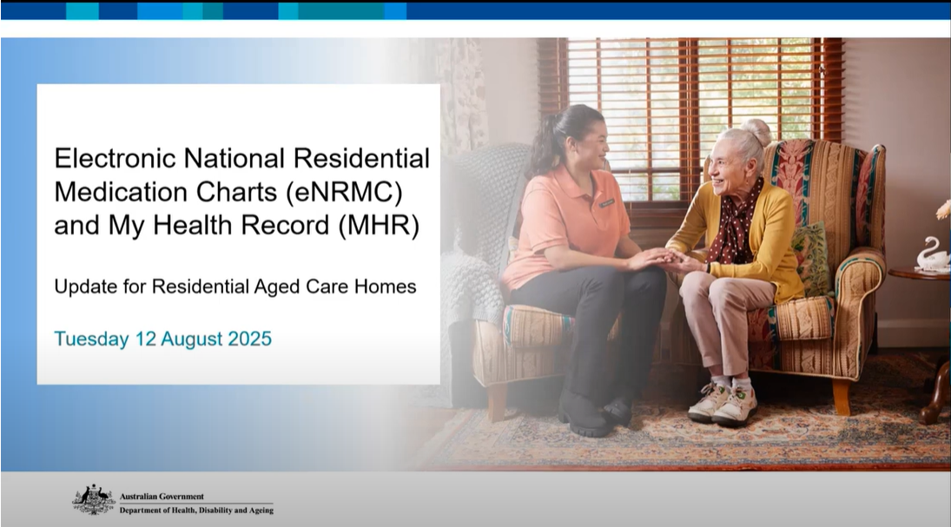Click 'Department of Health, Disability and Ageing' text

(196, 511)
